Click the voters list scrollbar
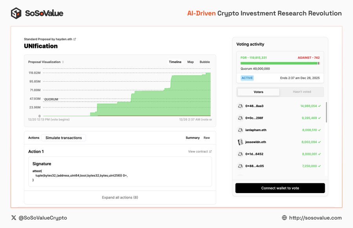Viewport: 353px width, 228px height. click(326, 112)
